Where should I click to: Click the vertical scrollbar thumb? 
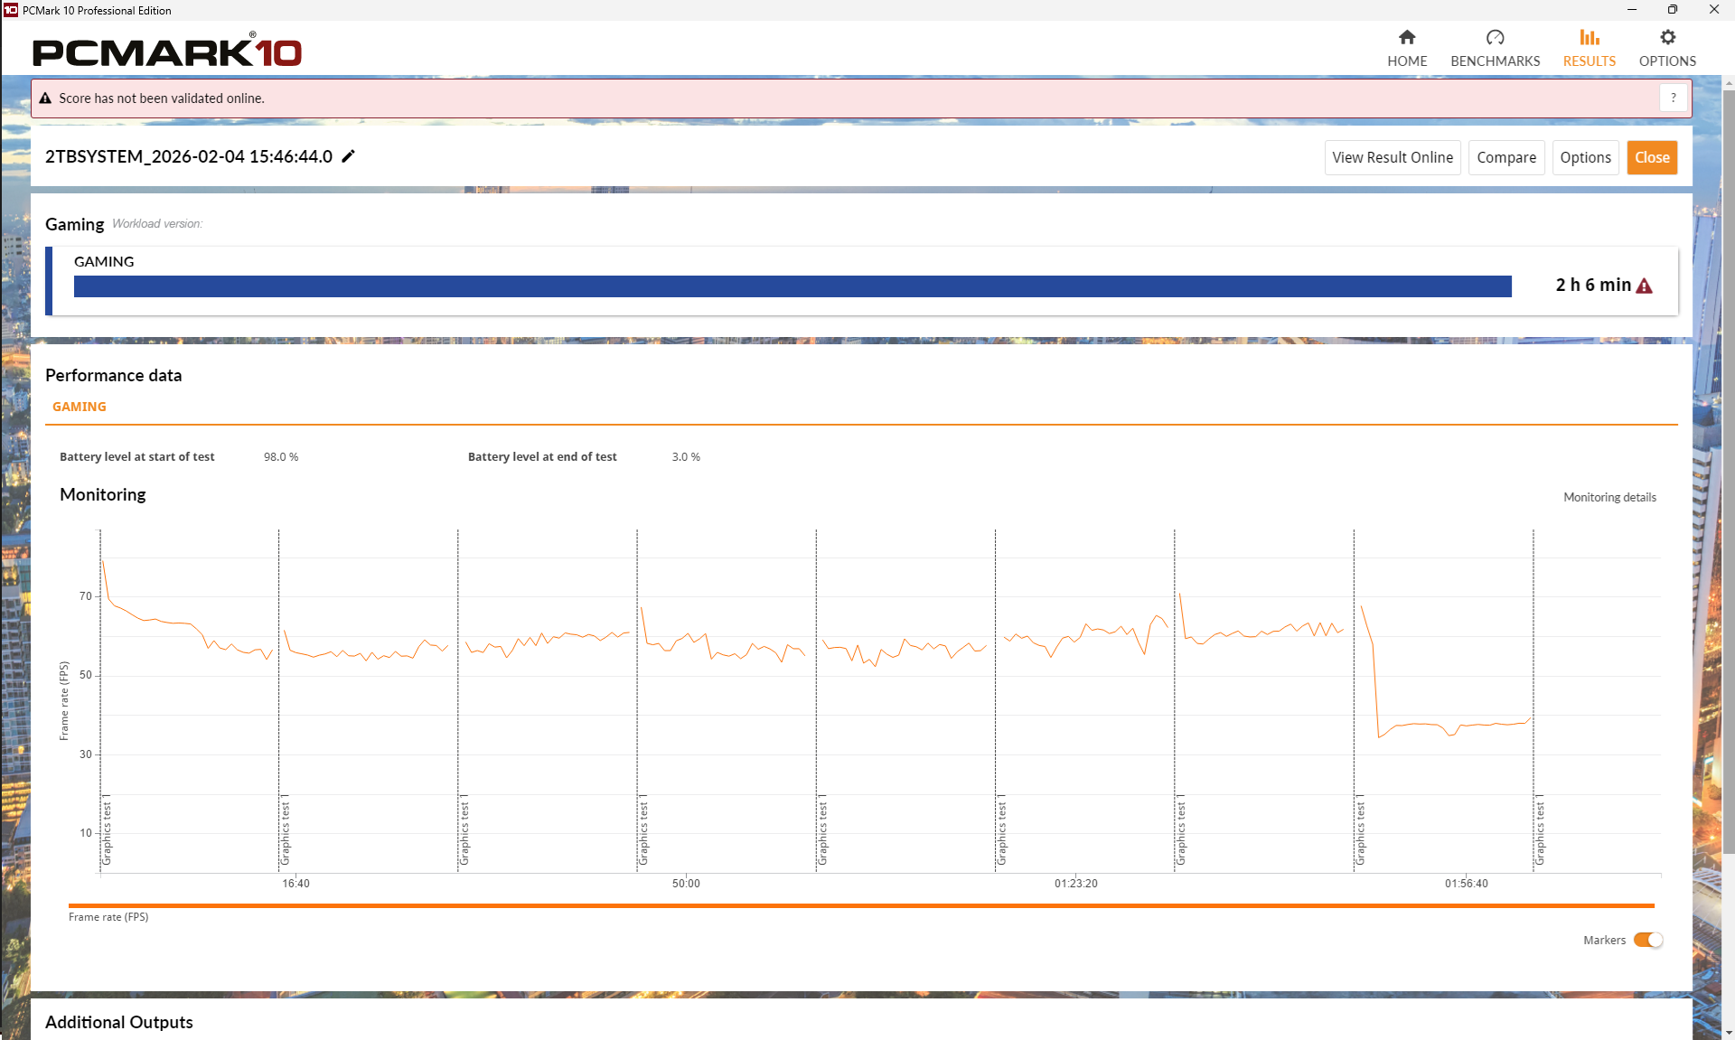click(1728, 470)
